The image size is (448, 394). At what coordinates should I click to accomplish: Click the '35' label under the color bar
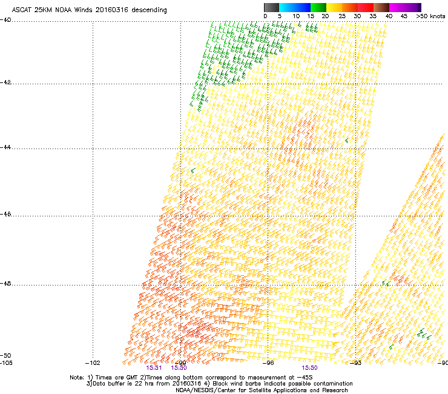[x=373, y=16]
